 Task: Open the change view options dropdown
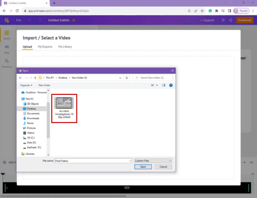[157, 85]
